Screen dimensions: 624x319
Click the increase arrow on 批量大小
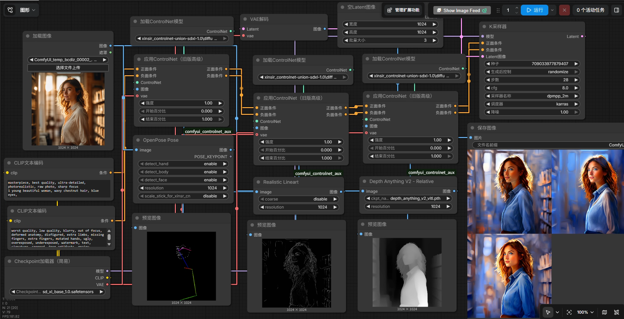[434, 40]
